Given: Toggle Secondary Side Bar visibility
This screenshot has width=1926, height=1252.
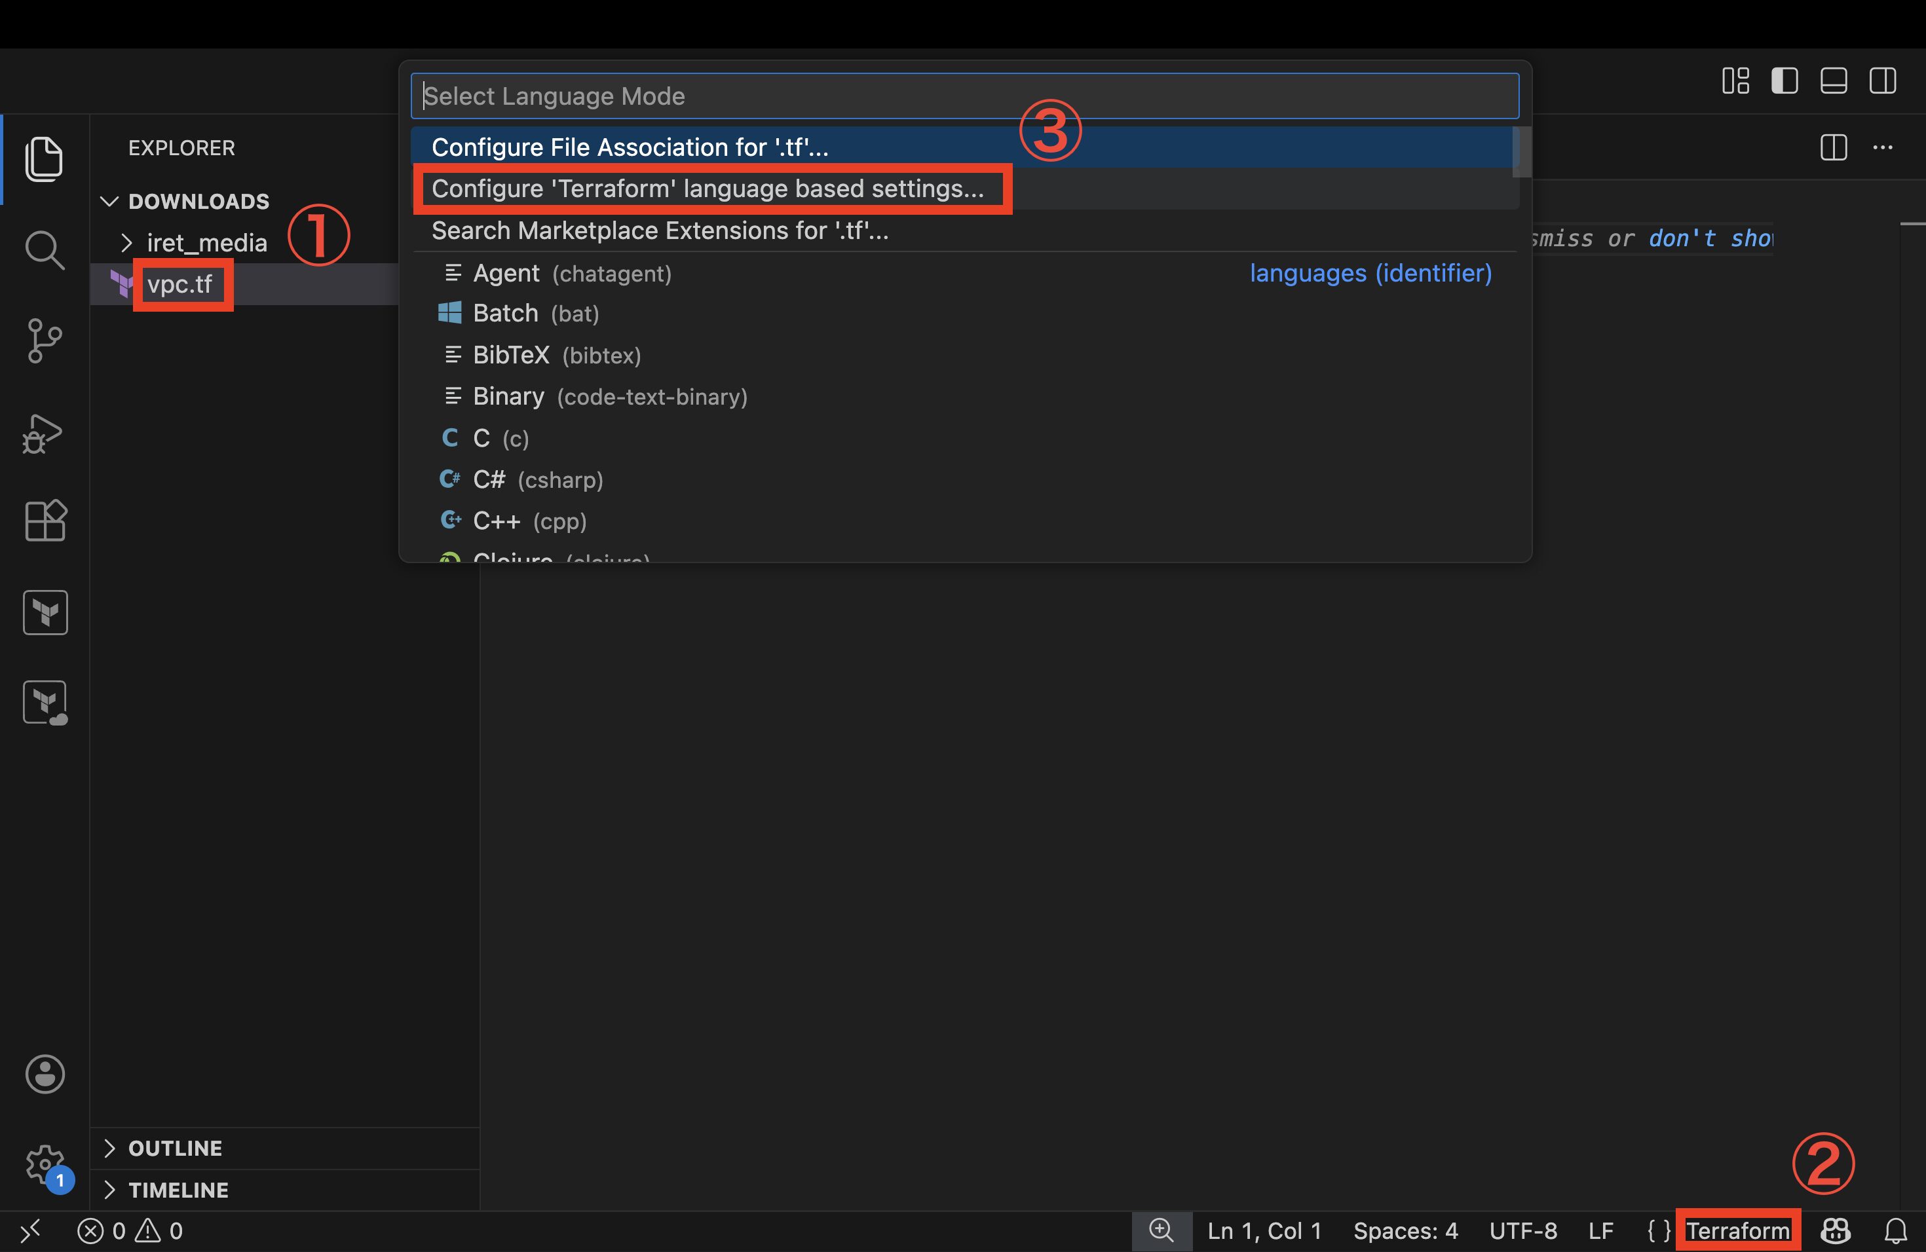Looking at the screenshot, I should tap(1883, 81).
